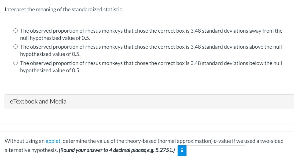This screenshot has width=294, height=165.
Task: Click "hypothesized value of 0.5." under the below option
Action: pos(50,70)
